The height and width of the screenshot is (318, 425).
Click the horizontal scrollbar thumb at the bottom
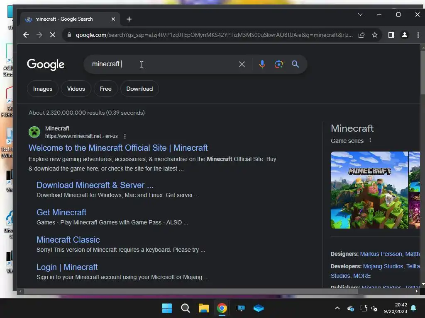(x=191, y=291)
